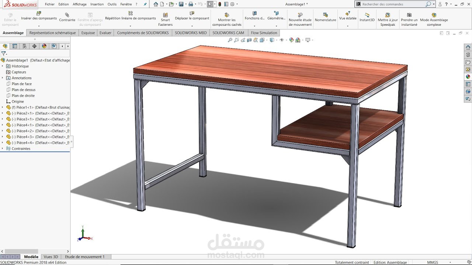Open Géométrie de référence tool
Viewport: 472px width, 265px height.
(x=276, y=15)
